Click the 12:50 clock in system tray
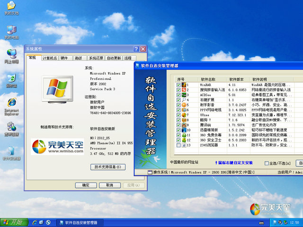Screen dimensions: 303x227 [294, 223]
